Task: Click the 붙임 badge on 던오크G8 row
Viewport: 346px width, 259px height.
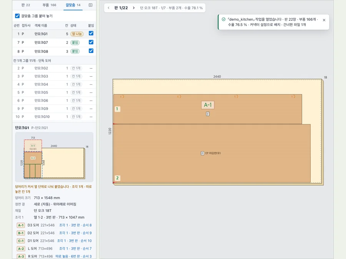Action: [75, 51]
